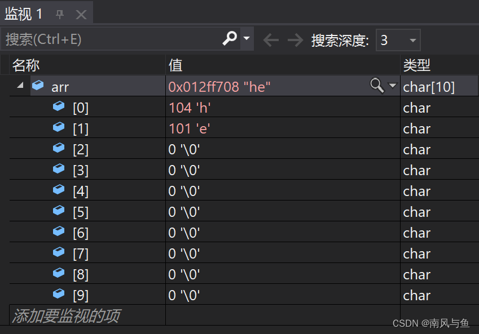Click the cube icon for element [1]

59,127
